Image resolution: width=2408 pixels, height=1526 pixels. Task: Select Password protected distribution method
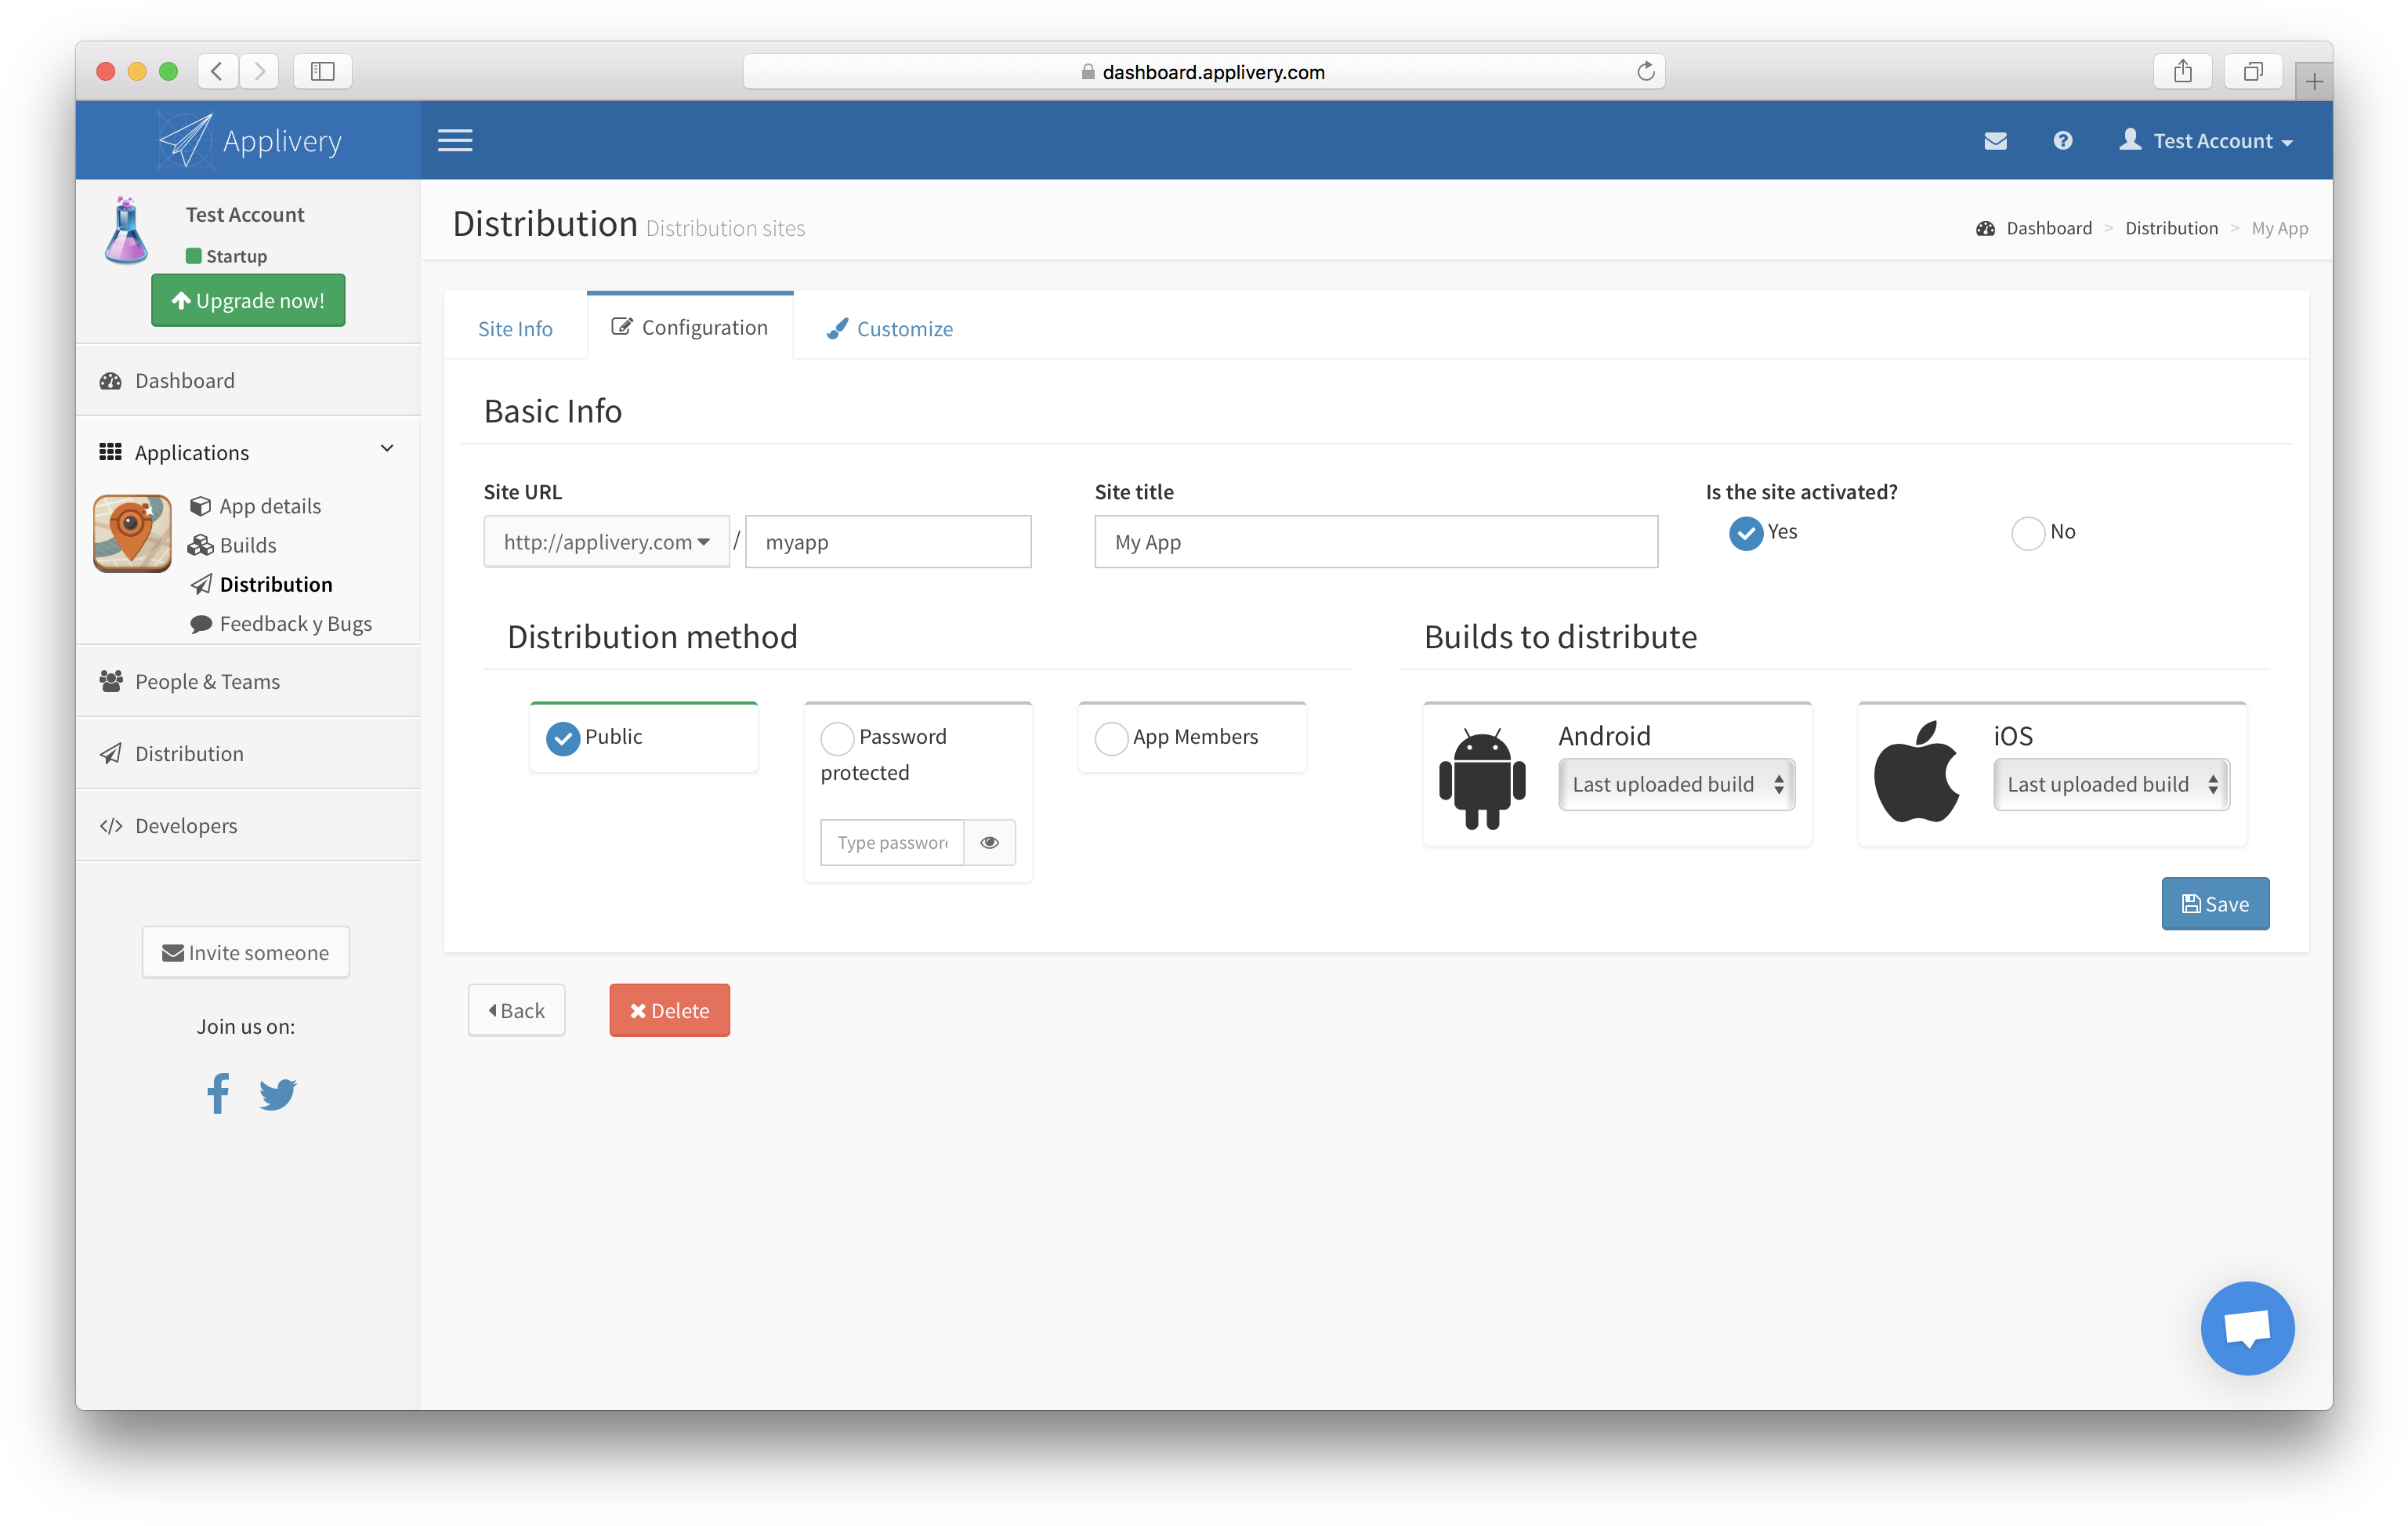click(x=837, y=739)
